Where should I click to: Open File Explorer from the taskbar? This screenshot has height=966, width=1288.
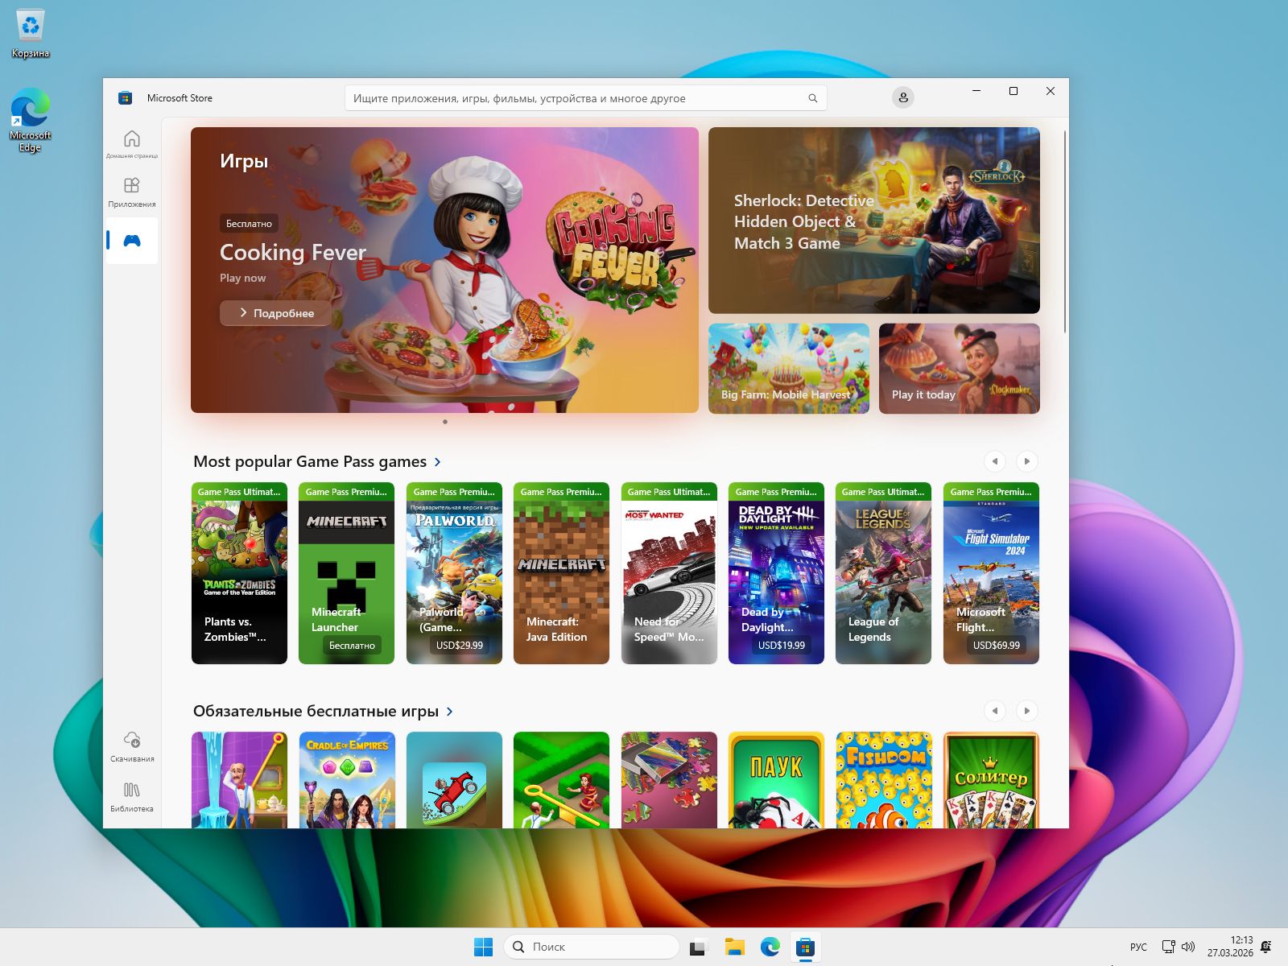[x=734, y=947]
